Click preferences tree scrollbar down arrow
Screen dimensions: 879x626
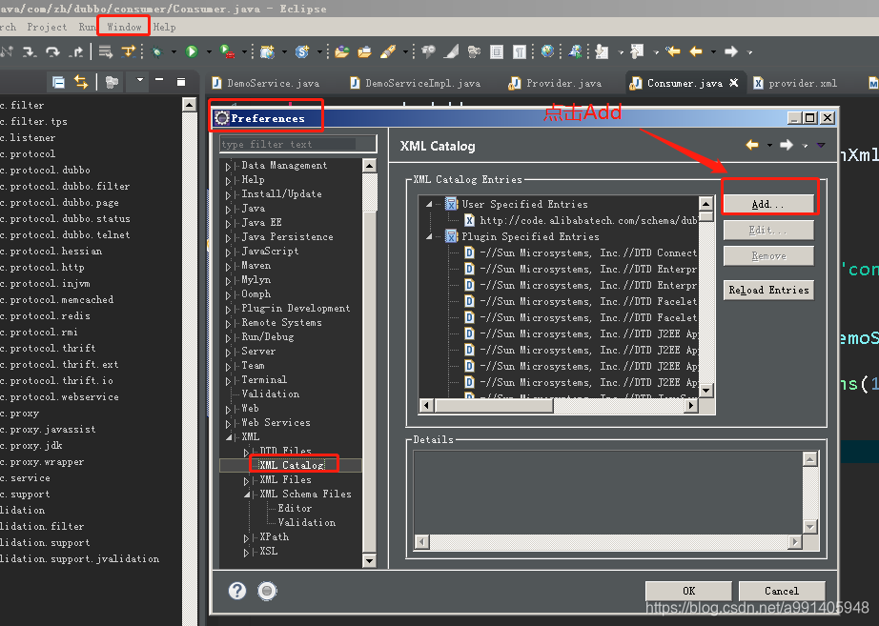(369, 560)
